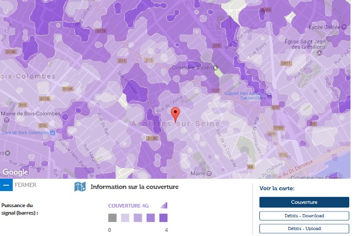Click the Gare de Bois Colombes train icon
Screen dimensions: 353x236
tap(52, 133)
